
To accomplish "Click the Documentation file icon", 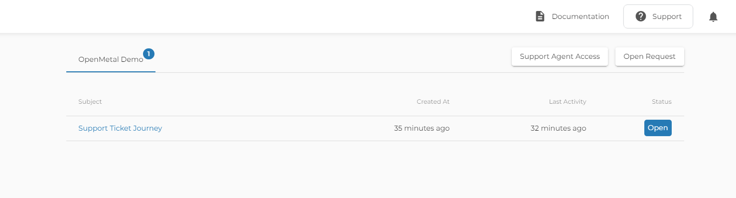I will 540,16.
